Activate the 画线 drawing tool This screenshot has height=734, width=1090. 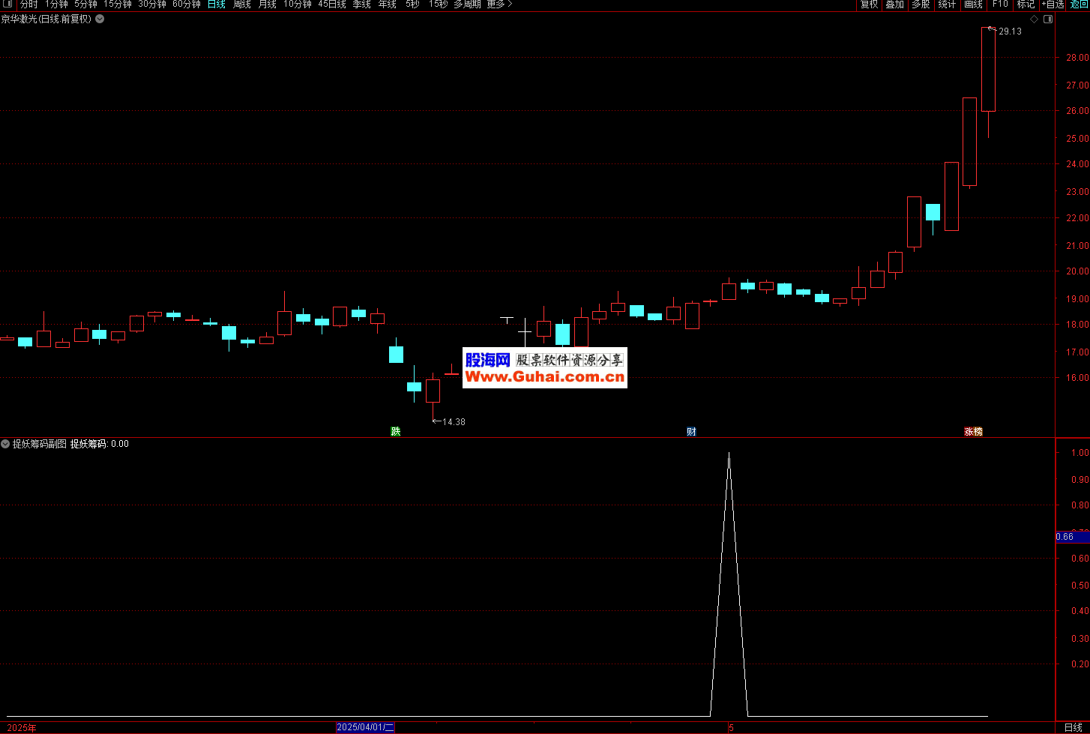pos(973,4)
